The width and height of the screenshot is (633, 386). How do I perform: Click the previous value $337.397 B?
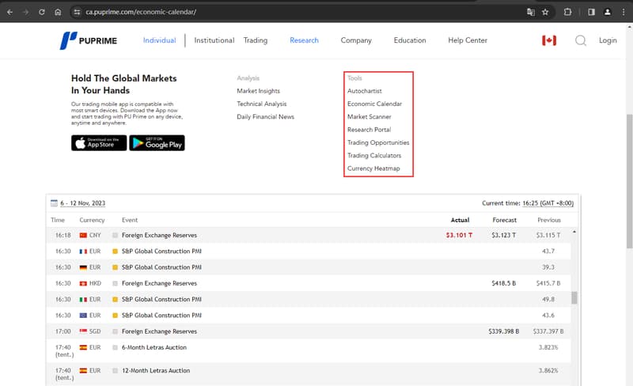548,331
